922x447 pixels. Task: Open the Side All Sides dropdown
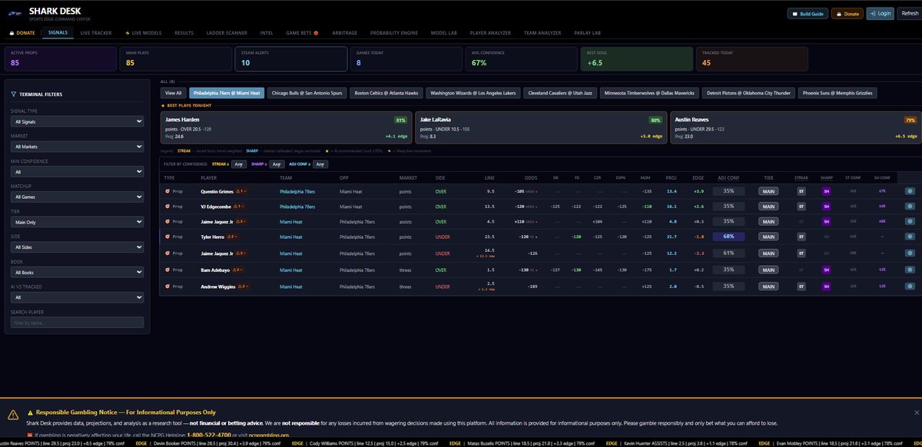click(77, 247)
